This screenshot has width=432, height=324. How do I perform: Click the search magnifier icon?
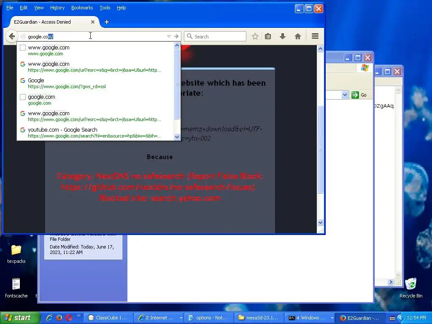click(x=189, y=36)
